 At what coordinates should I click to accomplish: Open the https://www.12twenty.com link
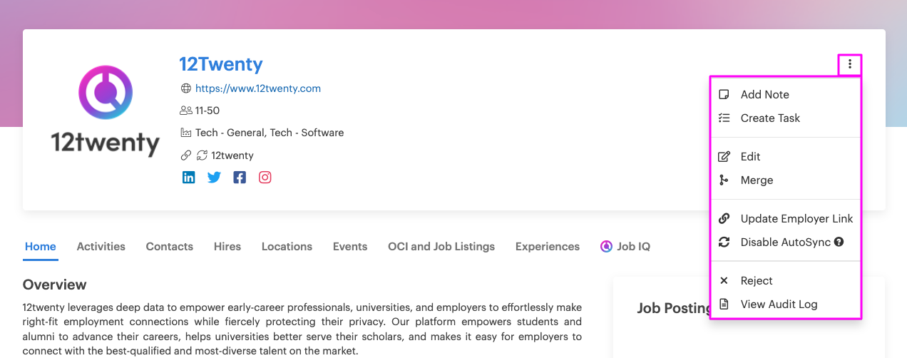click(x=258, y=88)
